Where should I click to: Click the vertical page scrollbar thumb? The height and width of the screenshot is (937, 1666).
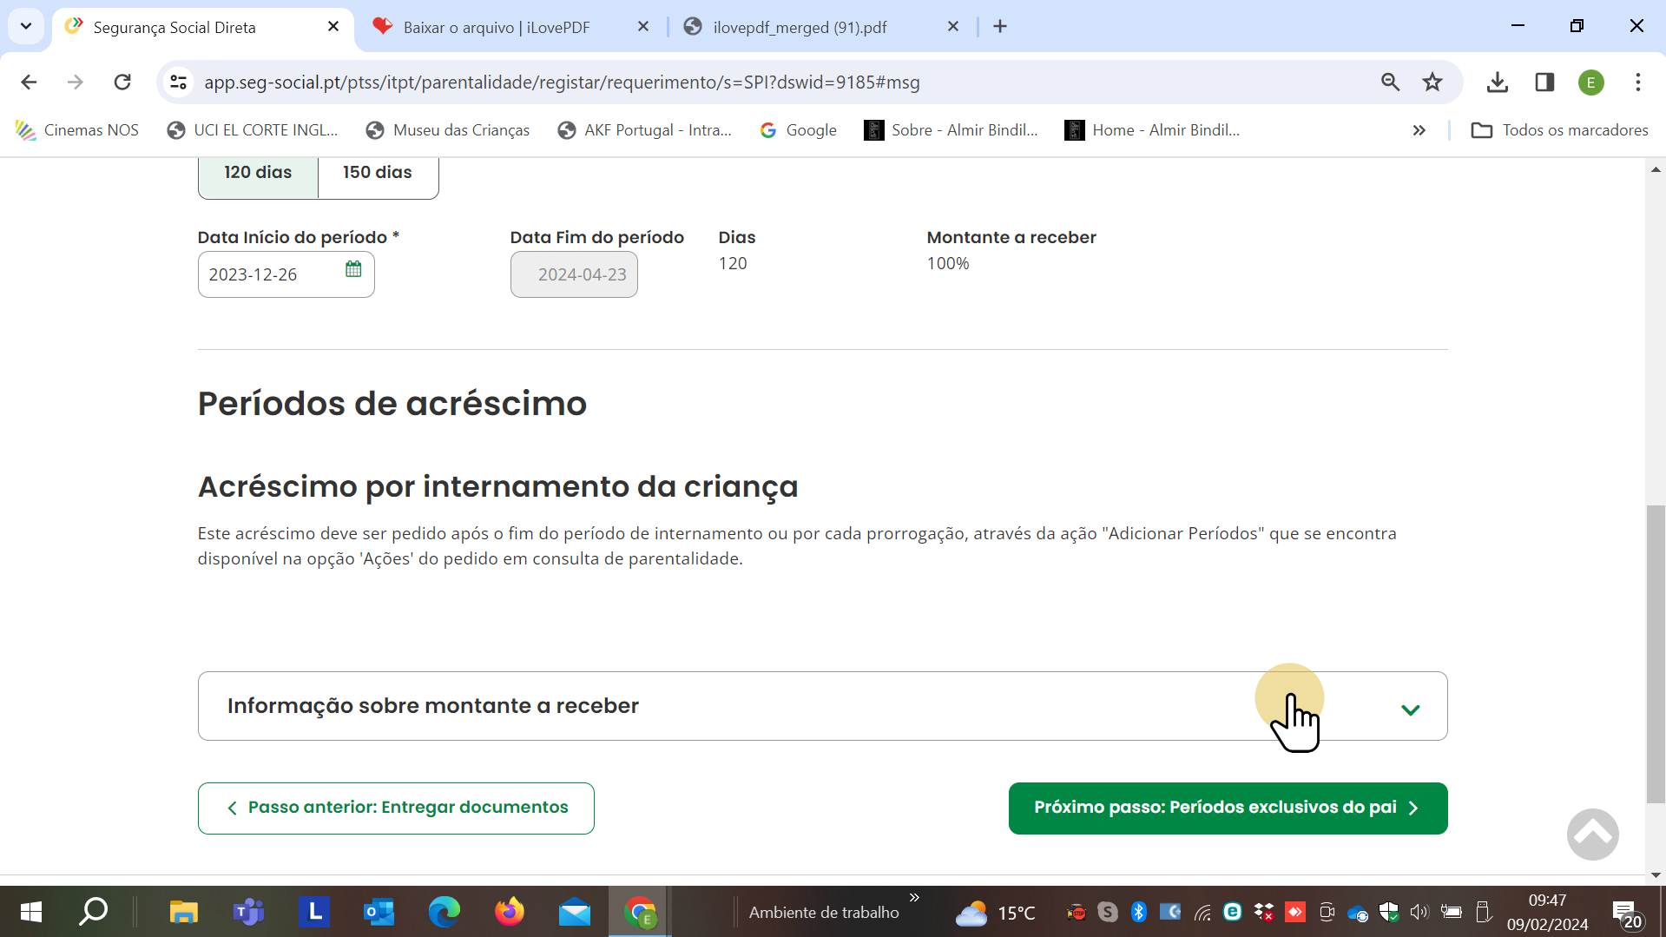pos(1656,651)
